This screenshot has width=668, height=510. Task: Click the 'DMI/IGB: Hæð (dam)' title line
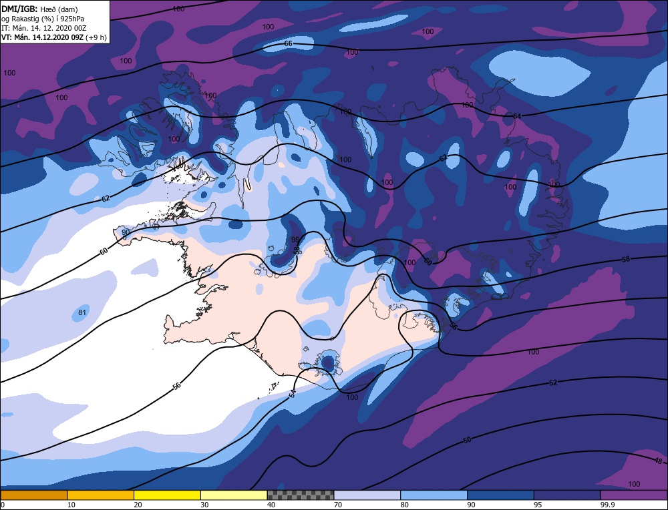click(x=39, y=9)
